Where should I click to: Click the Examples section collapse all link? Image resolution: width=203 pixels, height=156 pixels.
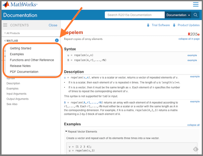click(193, 125)
